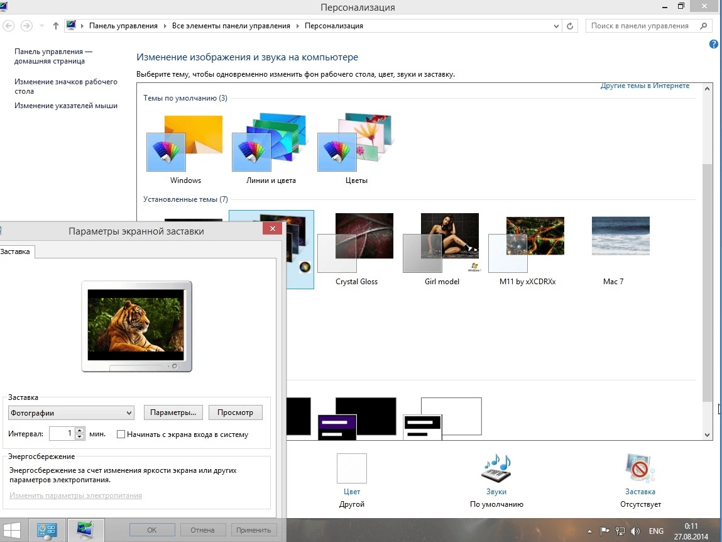Screen dimensions: 722x542
Task: Open Изменение значков рабочего стола link
Action: coord(66,86)
